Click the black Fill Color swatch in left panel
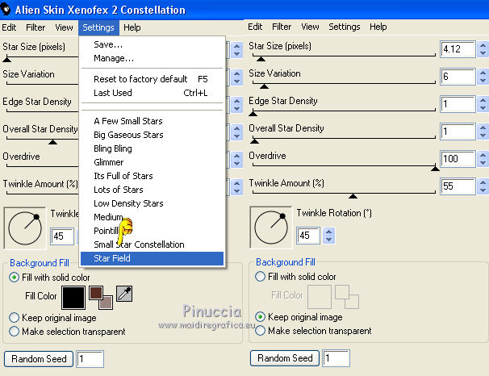This screenshot has height=376, width=489. [73, 298]
